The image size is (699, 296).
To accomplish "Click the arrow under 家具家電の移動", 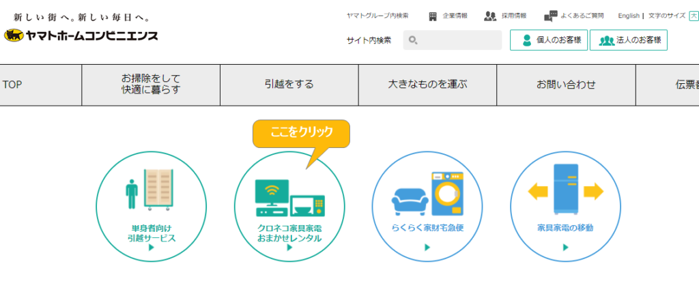I will tap(566, 248).
